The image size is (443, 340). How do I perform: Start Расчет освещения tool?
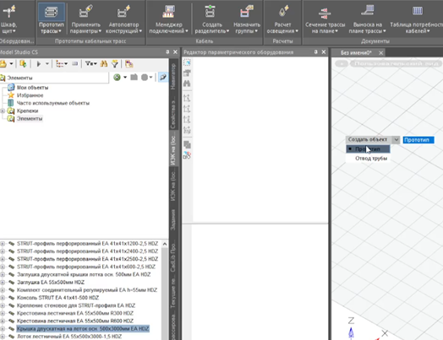click(x=282, y=19)
